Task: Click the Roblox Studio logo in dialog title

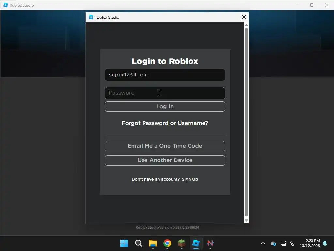Action: point(91,17)
